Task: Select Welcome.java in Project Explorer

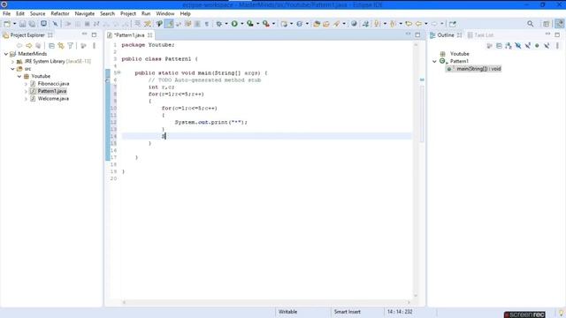Action: tap(53, 99)
